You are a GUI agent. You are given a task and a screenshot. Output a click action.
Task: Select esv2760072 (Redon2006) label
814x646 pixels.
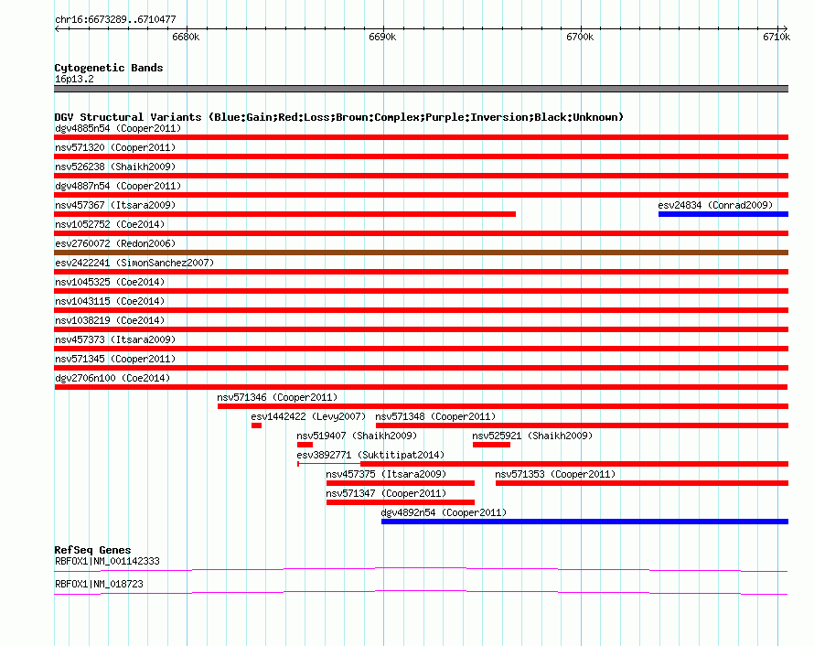(x=115, y=243)
